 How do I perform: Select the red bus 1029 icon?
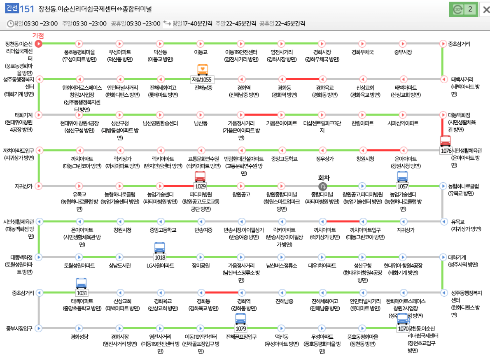(200, 177)
